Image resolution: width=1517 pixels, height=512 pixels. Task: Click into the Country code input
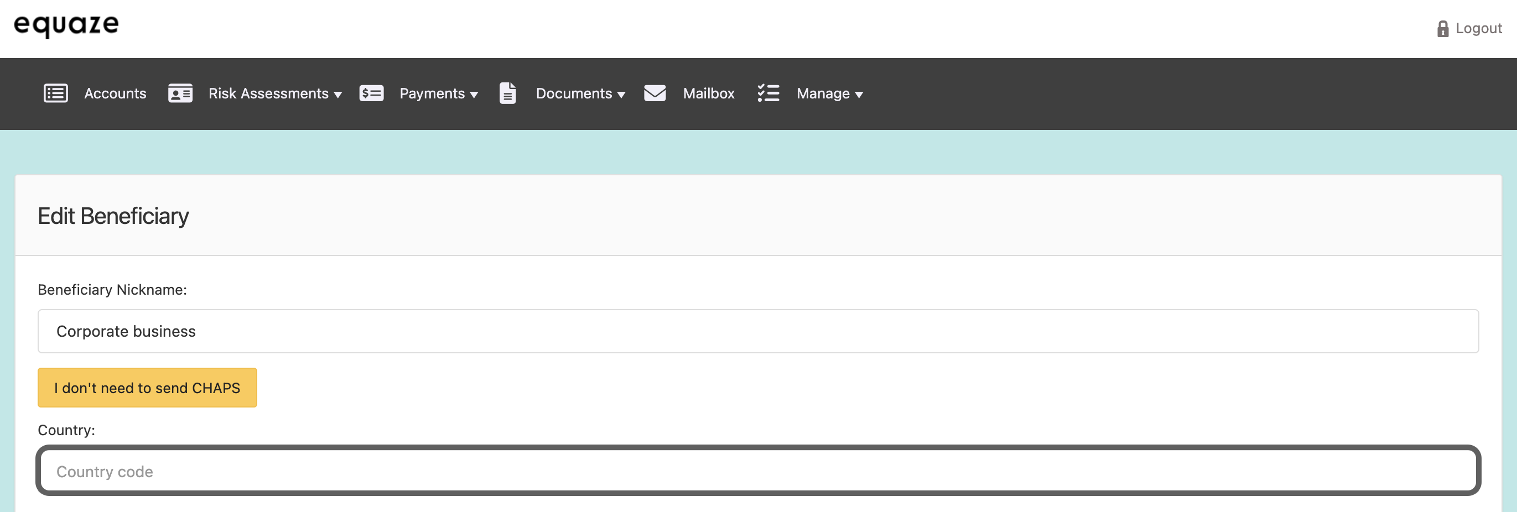[x=757, y=472]
